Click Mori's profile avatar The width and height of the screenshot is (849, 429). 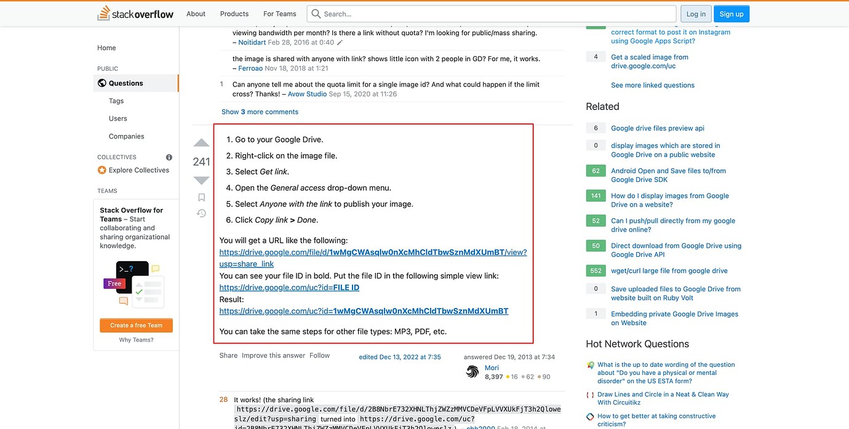pyautogui.click(x=472, y=372)
